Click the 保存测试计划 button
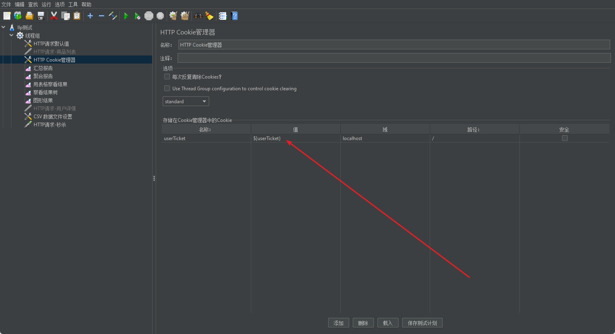The height and width of the screenshot is (334, 615). click(x=422, y=323)
